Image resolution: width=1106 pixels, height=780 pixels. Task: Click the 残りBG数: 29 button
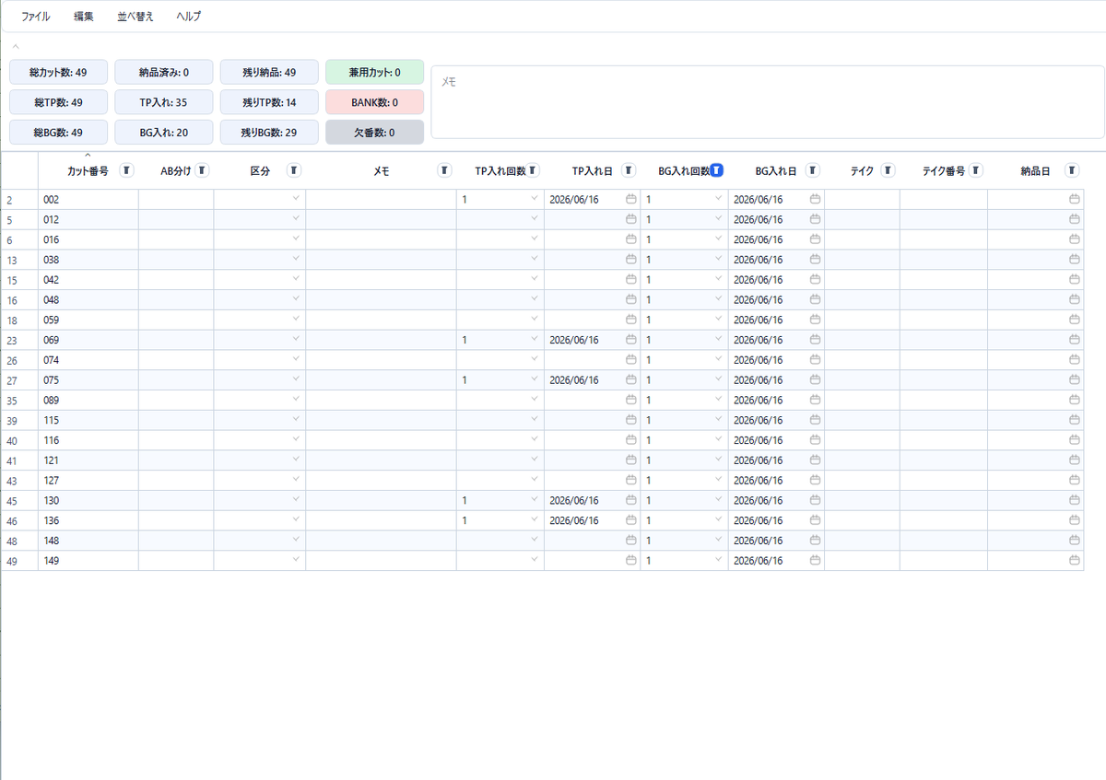[269, 133]
